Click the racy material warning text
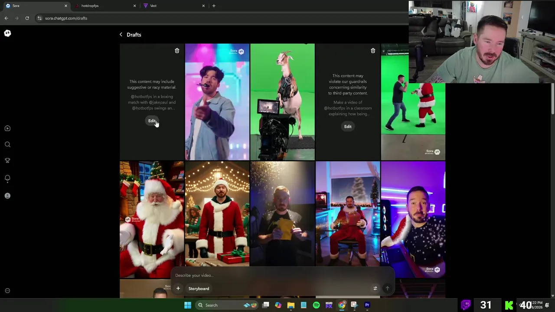This screenshot has width=555, height=312. pyautogui.click(x=152, y=84)
